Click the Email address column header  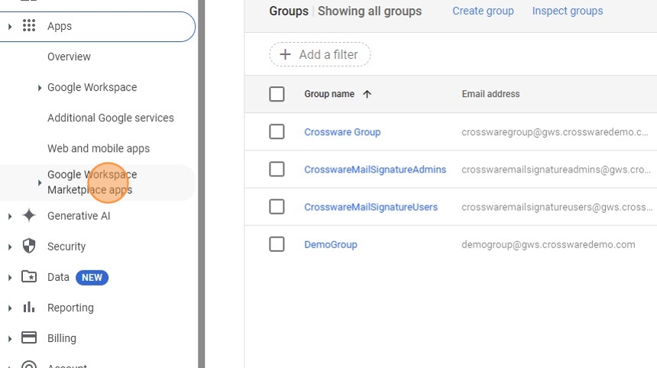(x=490, y=94)
